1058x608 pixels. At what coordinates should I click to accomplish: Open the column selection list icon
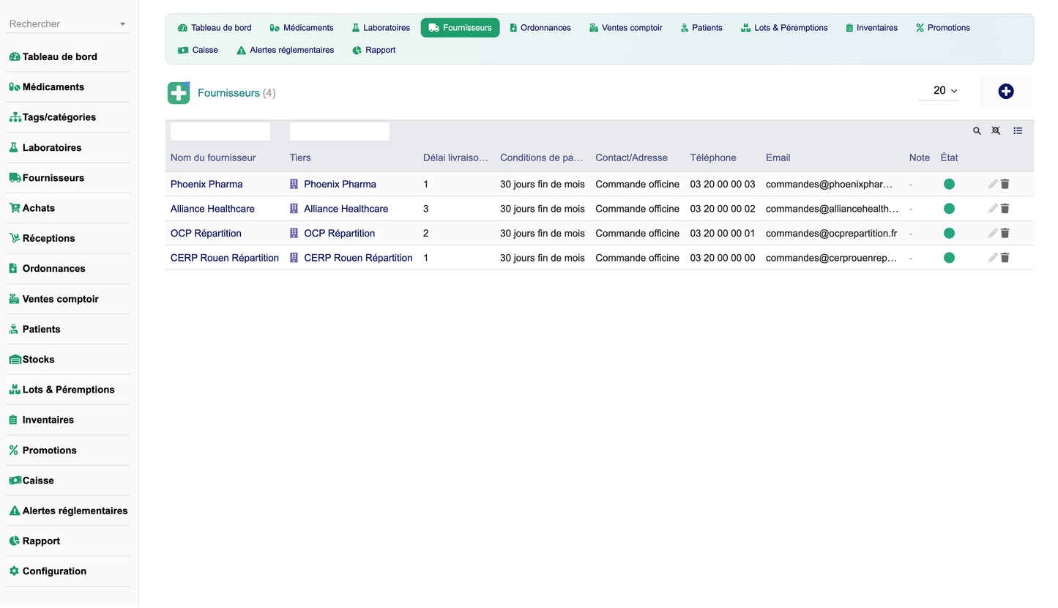tap(1018, 131)
